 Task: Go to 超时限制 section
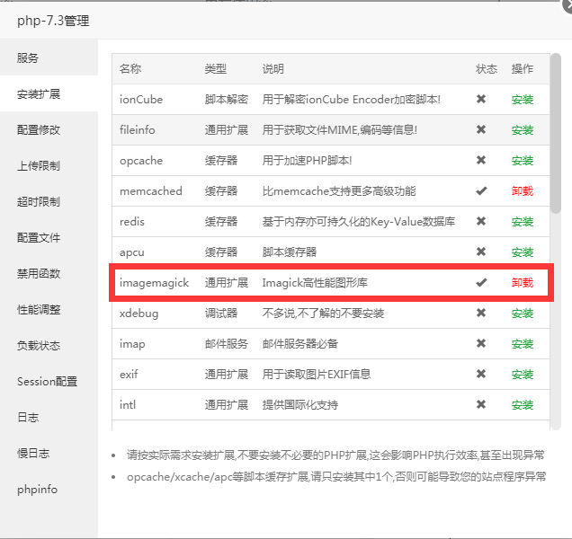[39, 202]
